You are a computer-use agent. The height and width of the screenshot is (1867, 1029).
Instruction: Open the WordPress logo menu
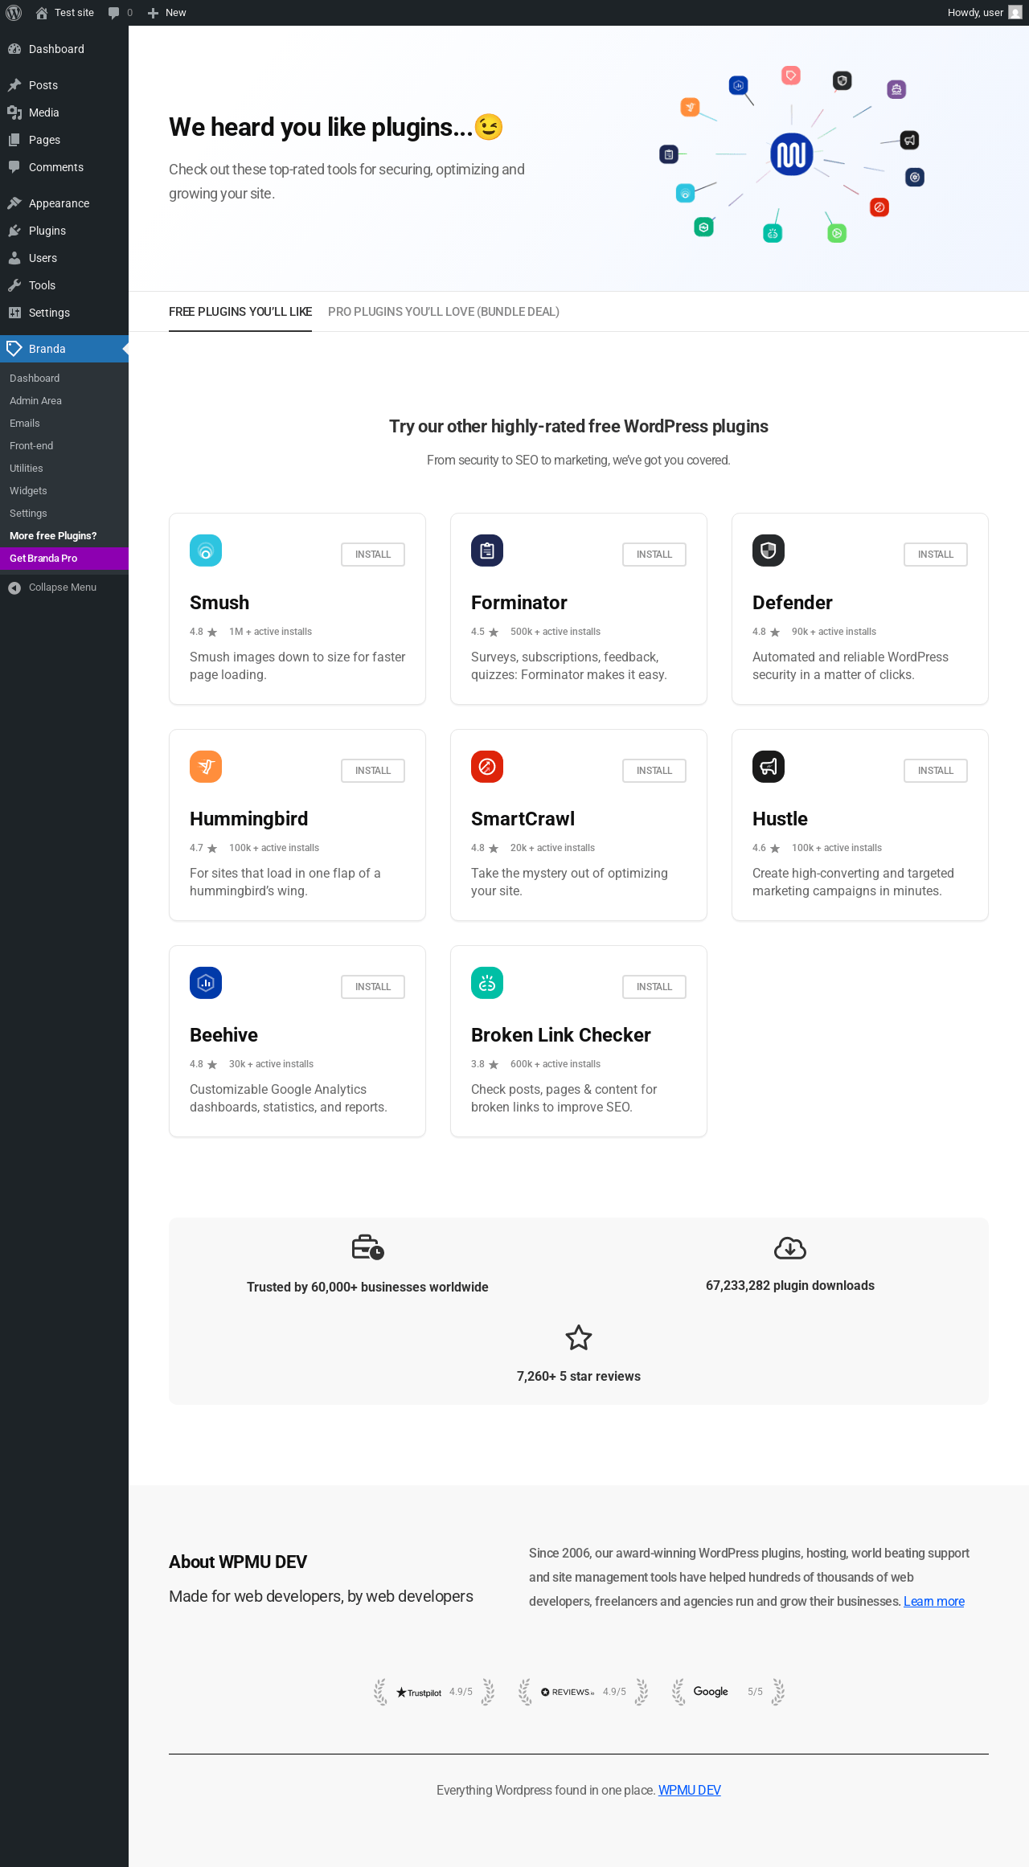click(x=14, y=13)
